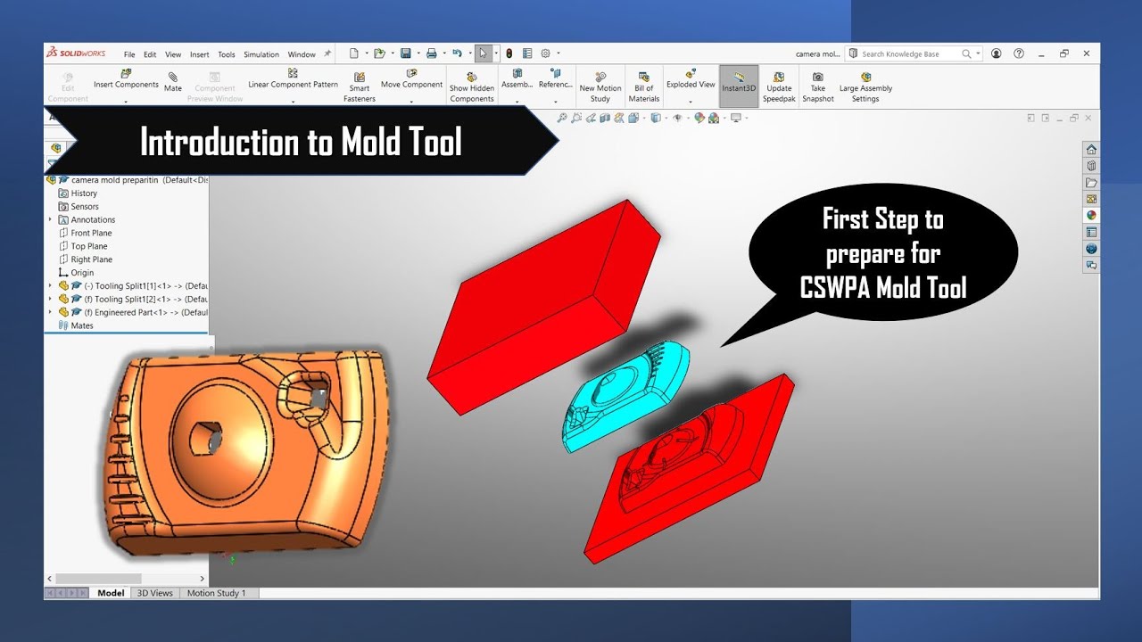Click Show Hidden Components
Image resolution: width=1142 pixels, height=642 pixels.
point(472,87)
